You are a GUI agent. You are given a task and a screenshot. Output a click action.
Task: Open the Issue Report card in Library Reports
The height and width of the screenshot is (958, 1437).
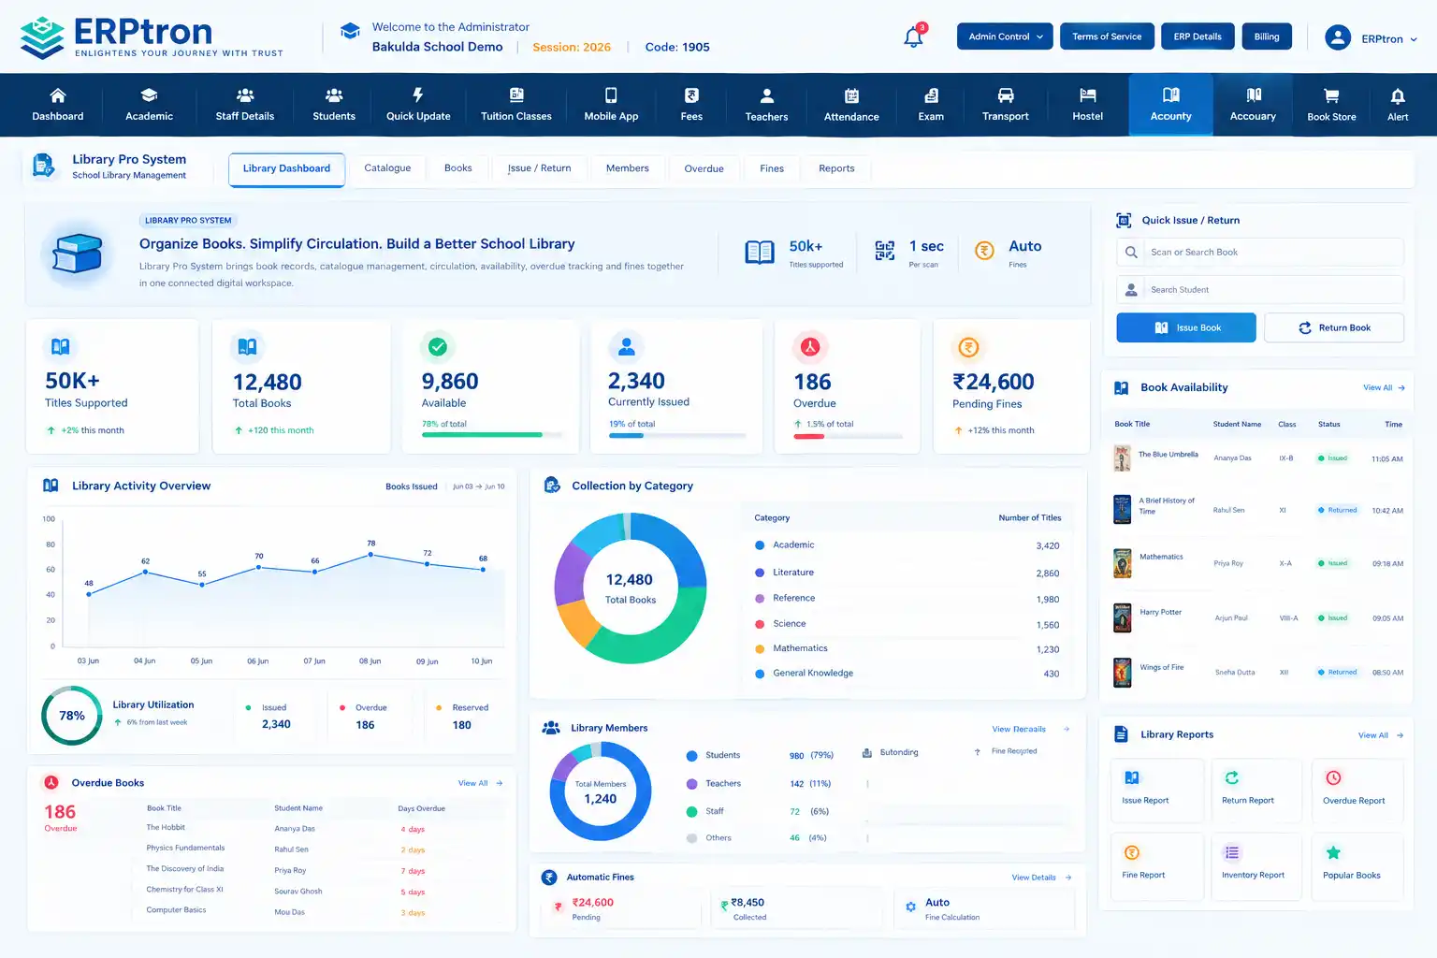1157,791
